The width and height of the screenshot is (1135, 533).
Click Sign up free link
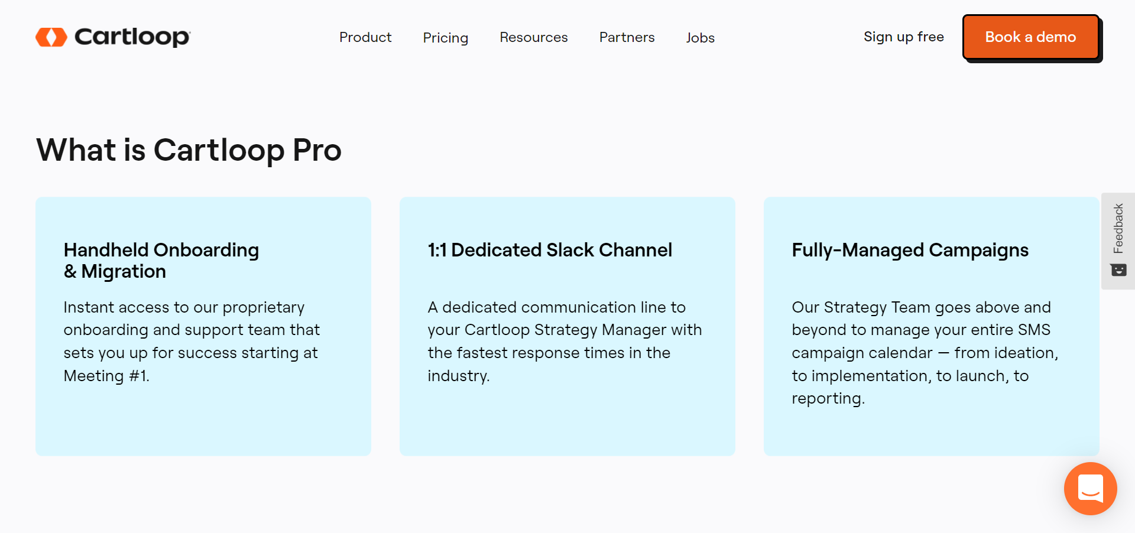(903, 37)
